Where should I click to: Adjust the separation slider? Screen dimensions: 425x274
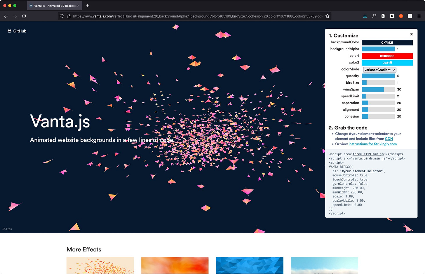pyautogui.click(x=378, y=103)
